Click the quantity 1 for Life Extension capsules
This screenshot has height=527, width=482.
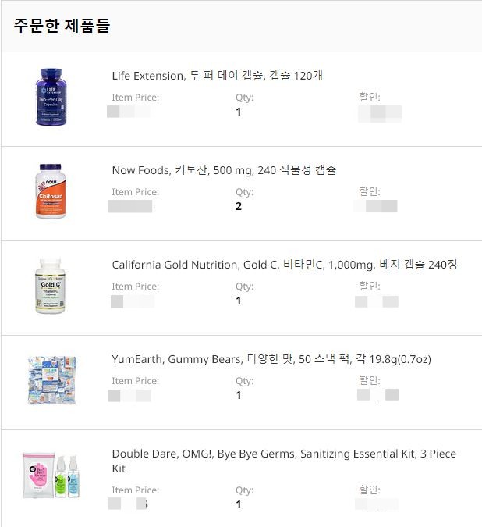239,112
